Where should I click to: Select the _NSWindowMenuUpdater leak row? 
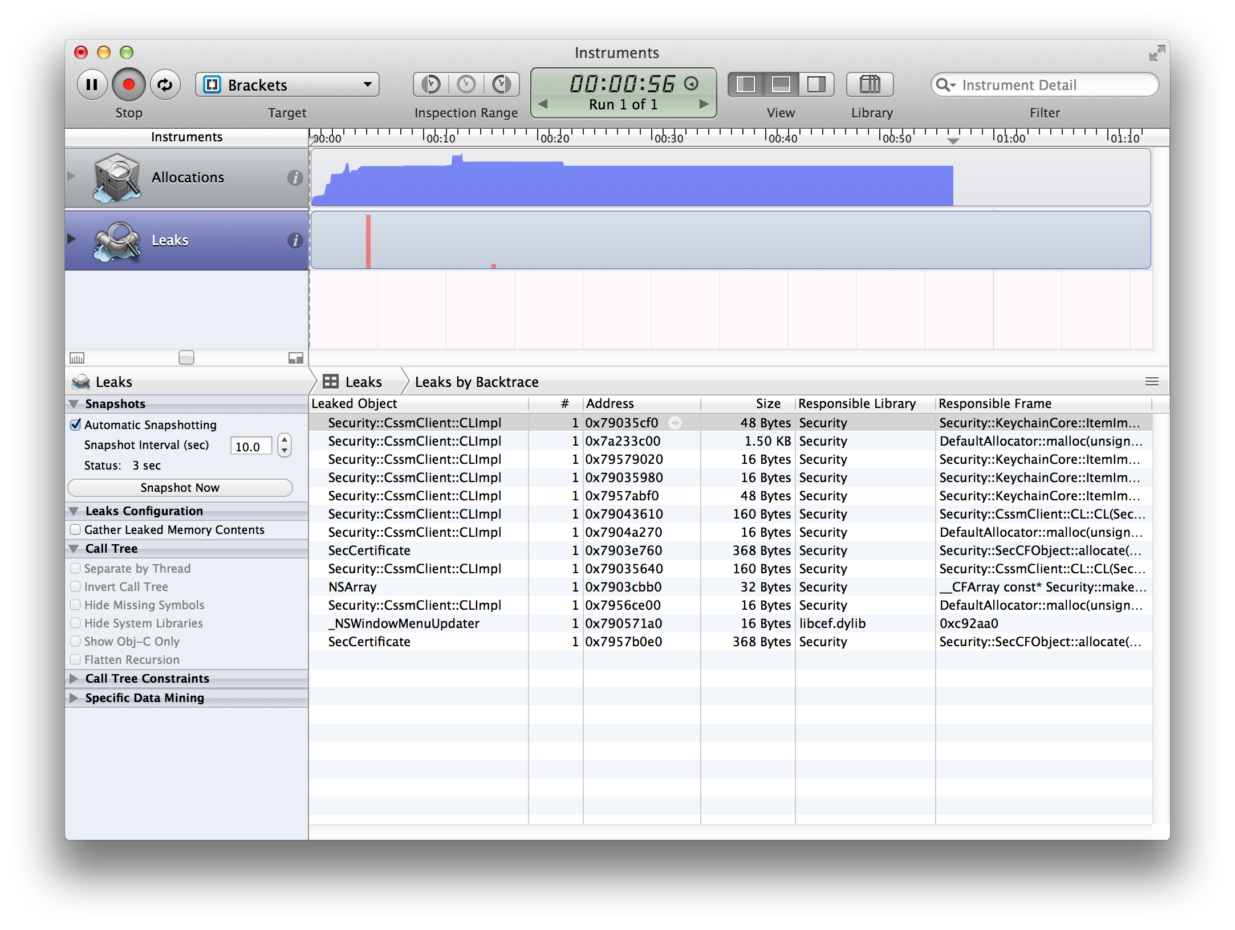(730, 623)
